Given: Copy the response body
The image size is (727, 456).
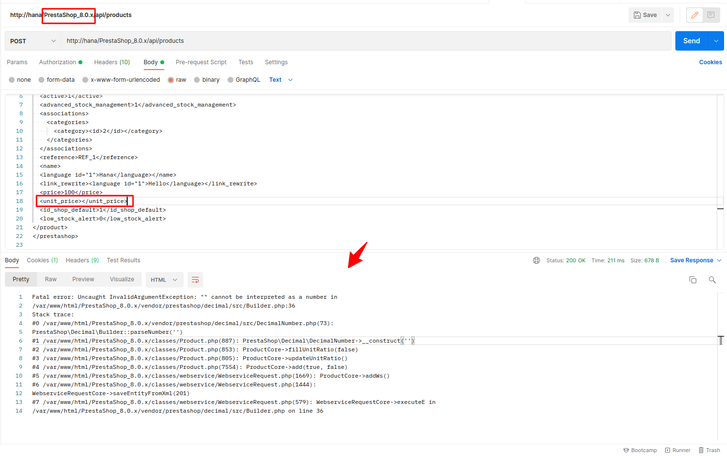Looking at the screenshot, I should tap(693, 280).
